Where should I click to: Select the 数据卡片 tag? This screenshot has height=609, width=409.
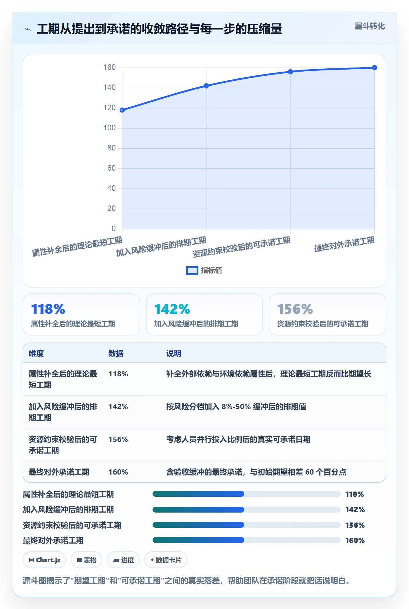[166, 560]
